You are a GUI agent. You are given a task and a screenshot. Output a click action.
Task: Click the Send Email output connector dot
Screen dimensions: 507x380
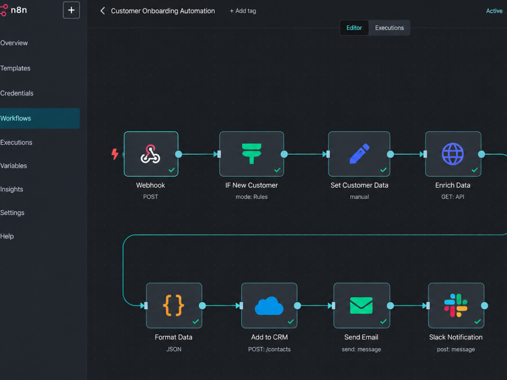[x=390, y=306]
